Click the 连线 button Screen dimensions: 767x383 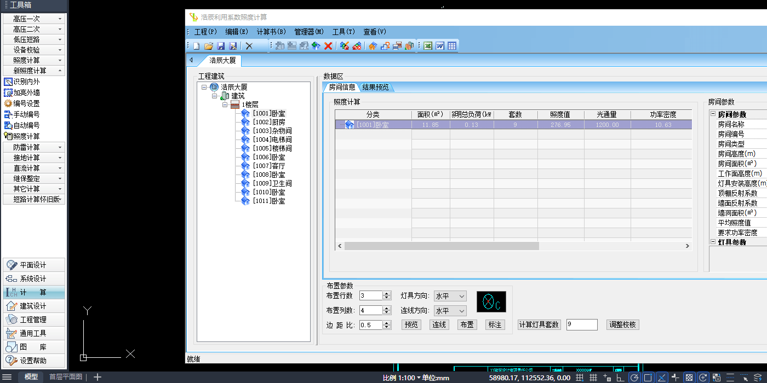click(439, 325)
